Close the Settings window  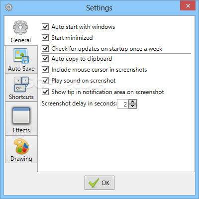point(188,6)
